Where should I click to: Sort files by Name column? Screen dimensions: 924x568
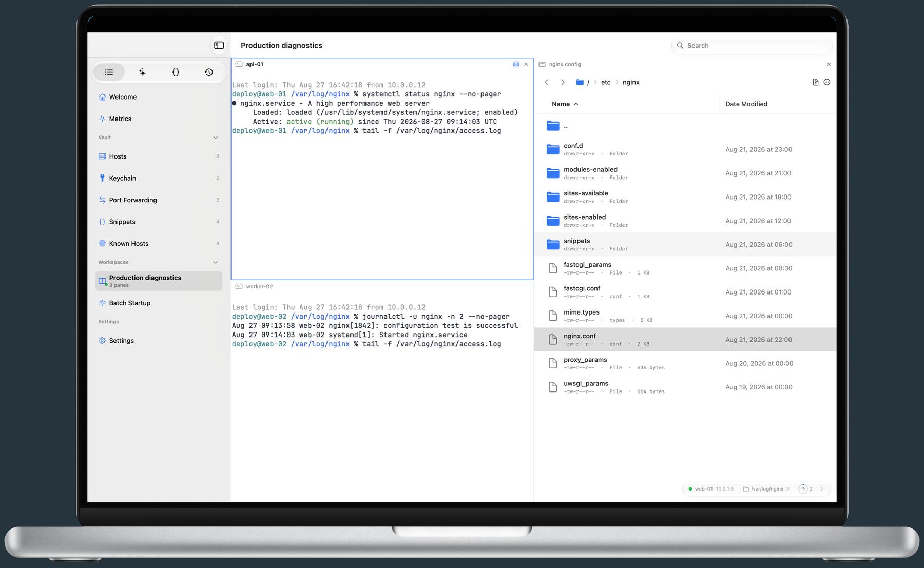coord(565,104)
